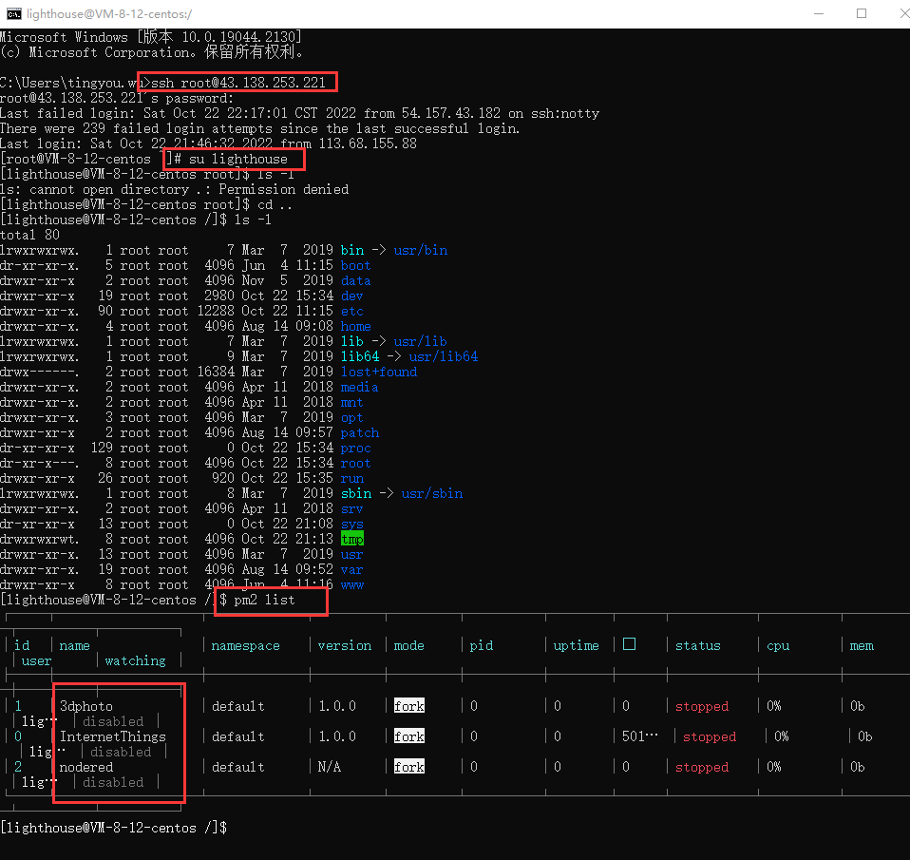Click the 'Permission denied' error line
The height and width of the screenshot is (860, 910).
click(x=174, y=189)
